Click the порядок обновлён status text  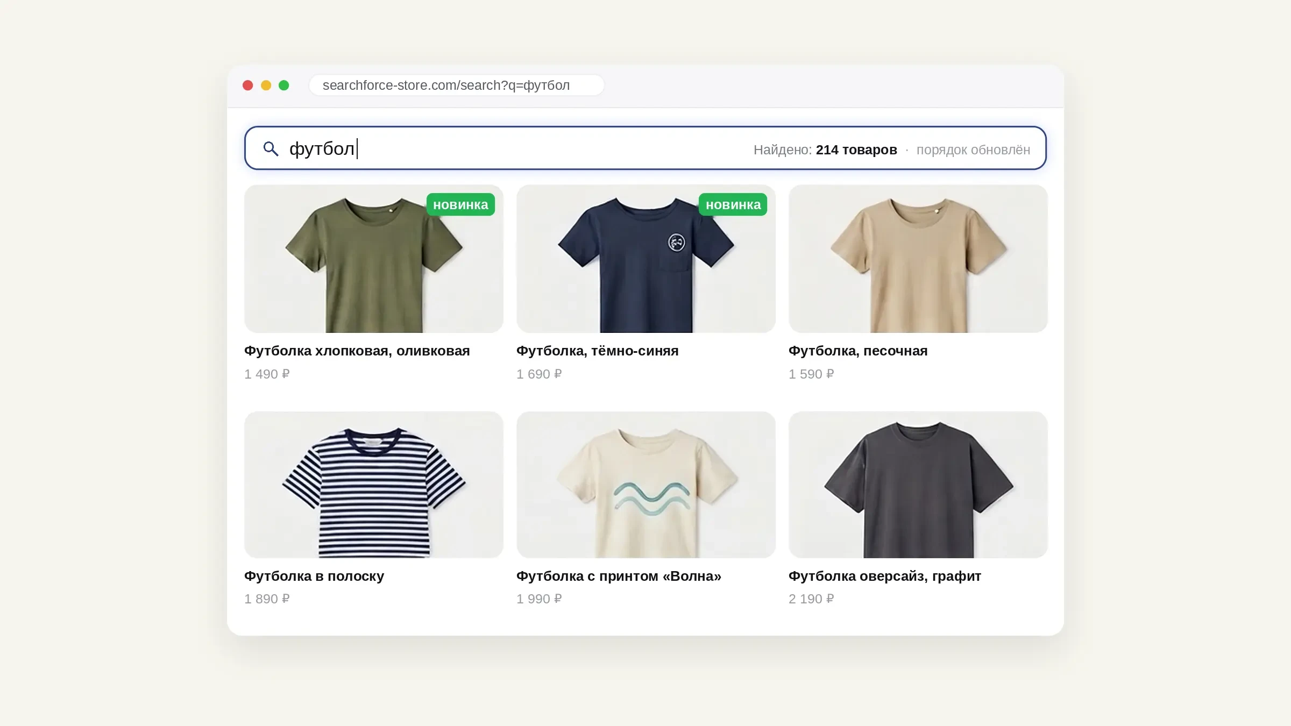click(x=974, y=150)
